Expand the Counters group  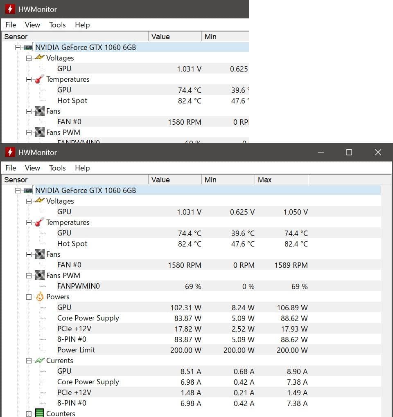pos(29,414)
